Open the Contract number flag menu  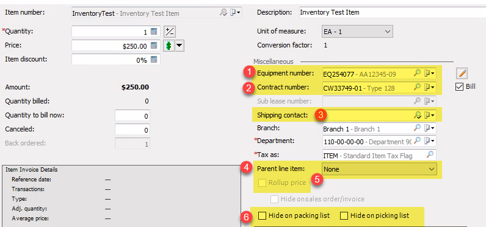[x=430, y=88]
